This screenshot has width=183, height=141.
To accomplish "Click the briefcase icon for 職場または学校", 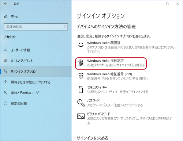I will 5,82.
